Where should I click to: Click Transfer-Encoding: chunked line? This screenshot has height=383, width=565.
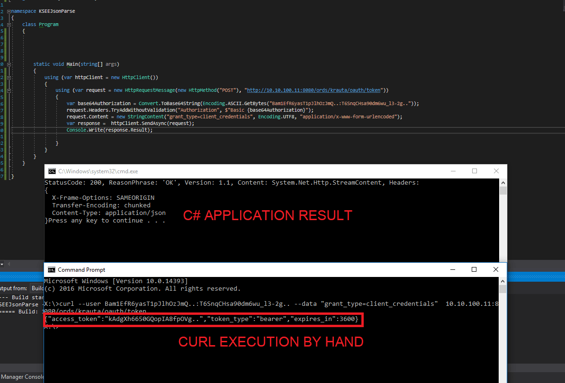pos(101,205)
